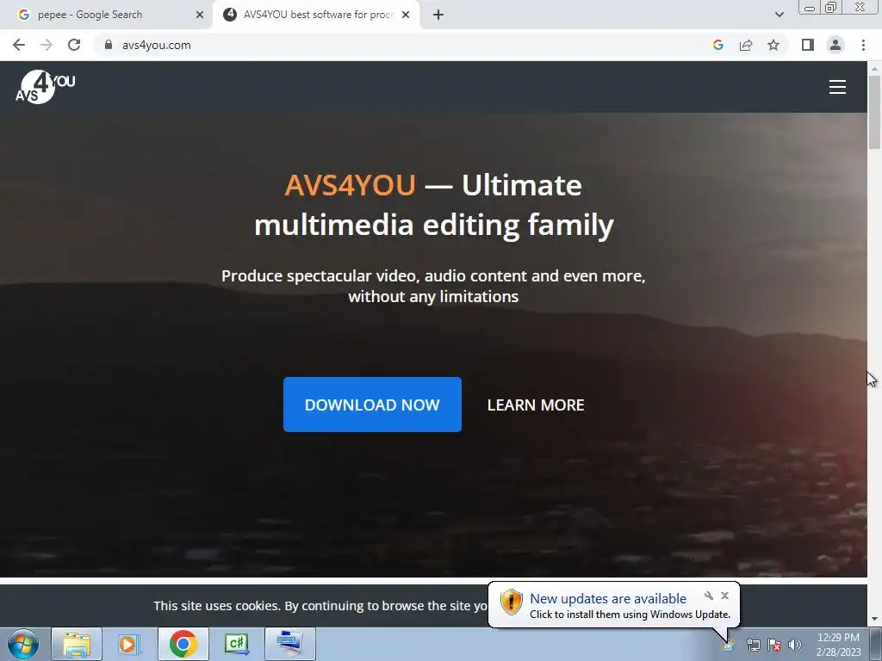The width and height of the screenshot is (882, 661).
Task: Open the on-screen keyboard taskbar app
Action: coord(289,644)
